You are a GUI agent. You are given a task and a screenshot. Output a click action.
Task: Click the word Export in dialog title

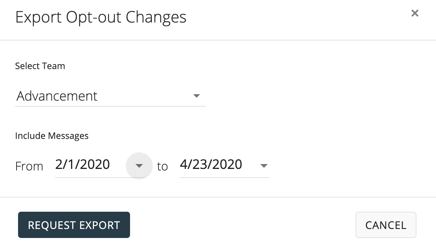click(38, 17)
